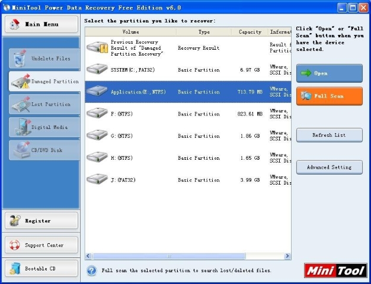Click the Refresh List button
This screenshot has height=284, width=371.
329,135
